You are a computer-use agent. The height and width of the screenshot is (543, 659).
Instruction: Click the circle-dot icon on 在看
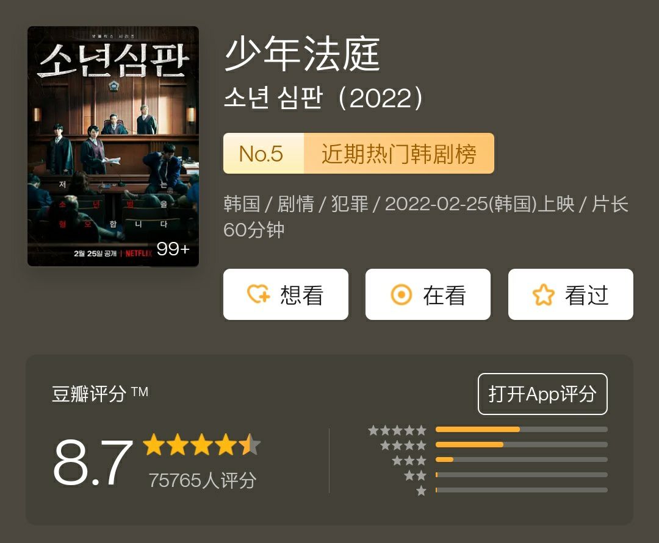401,294
